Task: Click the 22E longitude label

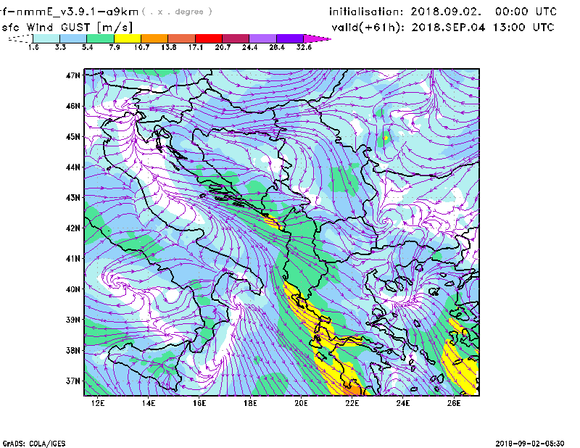Action: point(352,403)
